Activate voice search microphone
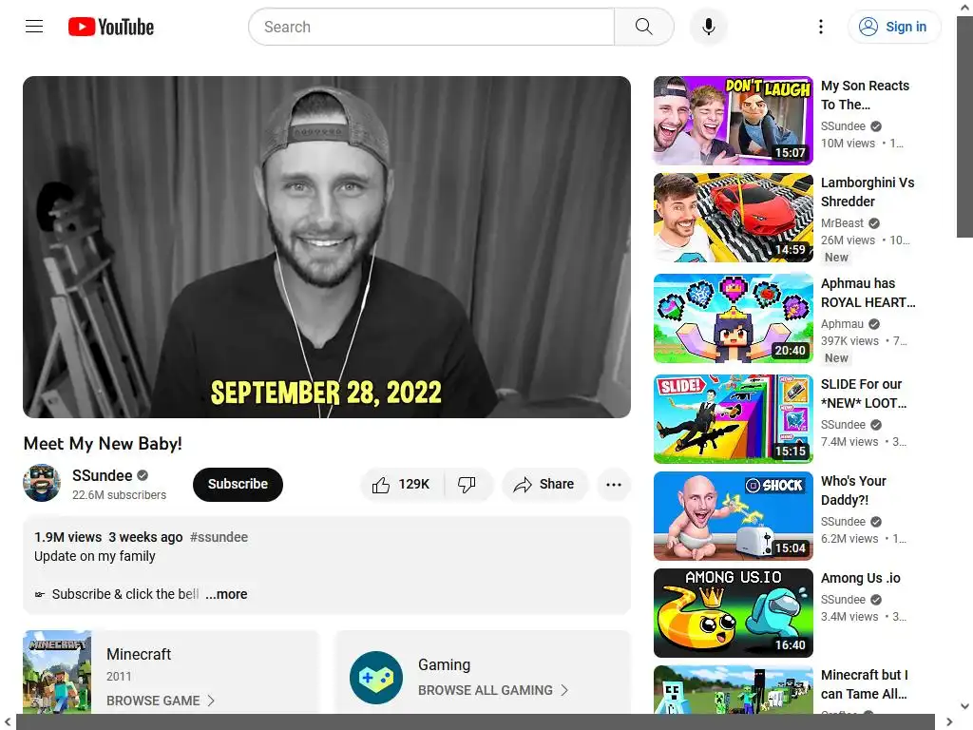973x730 pixels. (x=708, y=27)
